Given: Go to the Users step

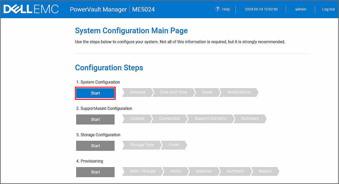Looking at the screenshot, I should click(207, 92).
